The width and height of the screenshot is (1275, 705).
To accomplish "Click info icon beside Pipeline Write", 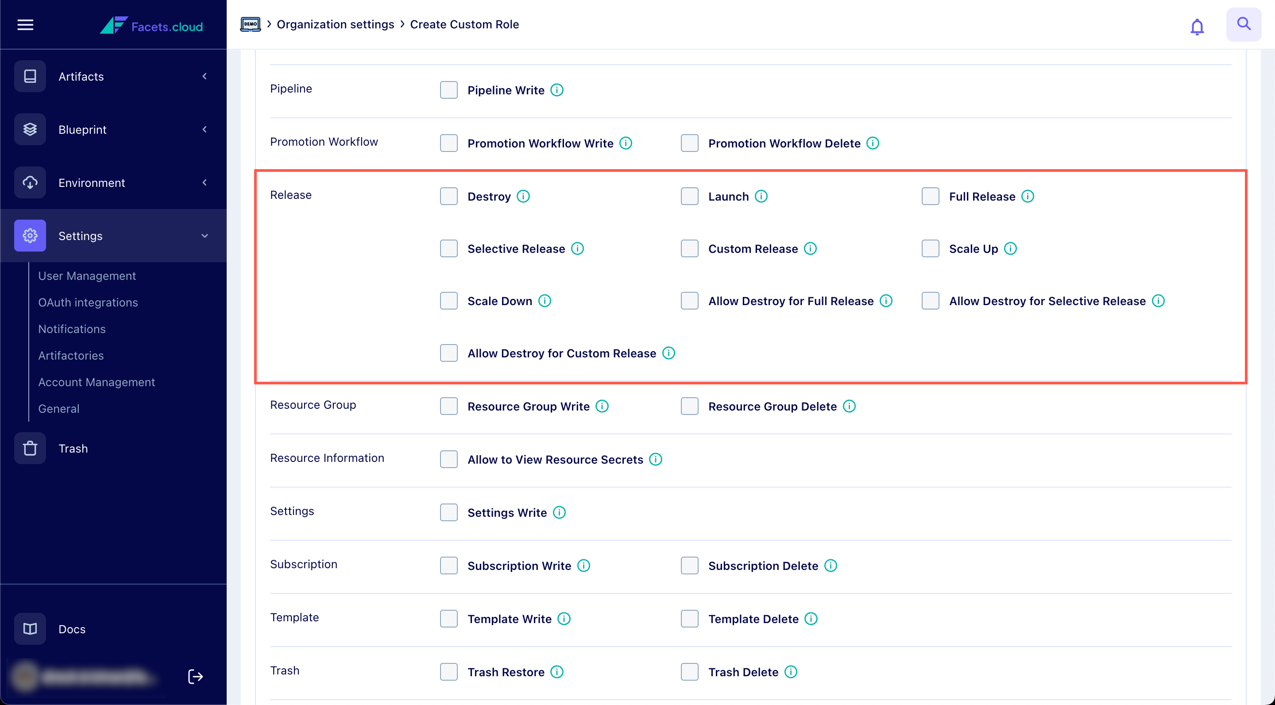I will click(557, 90).
